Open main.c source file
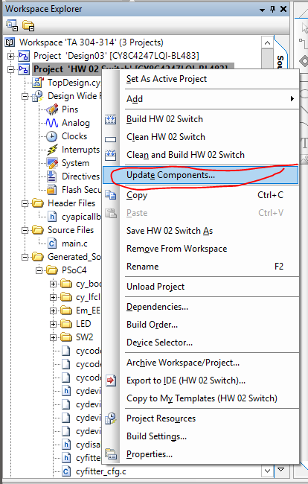308x484 pixels. pyautogui.click(x=74, y=243)
